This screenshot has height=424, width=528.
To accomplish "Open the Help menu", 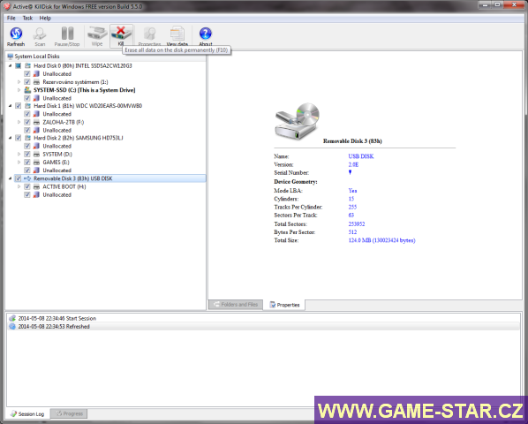I will (x=45, y=19).
